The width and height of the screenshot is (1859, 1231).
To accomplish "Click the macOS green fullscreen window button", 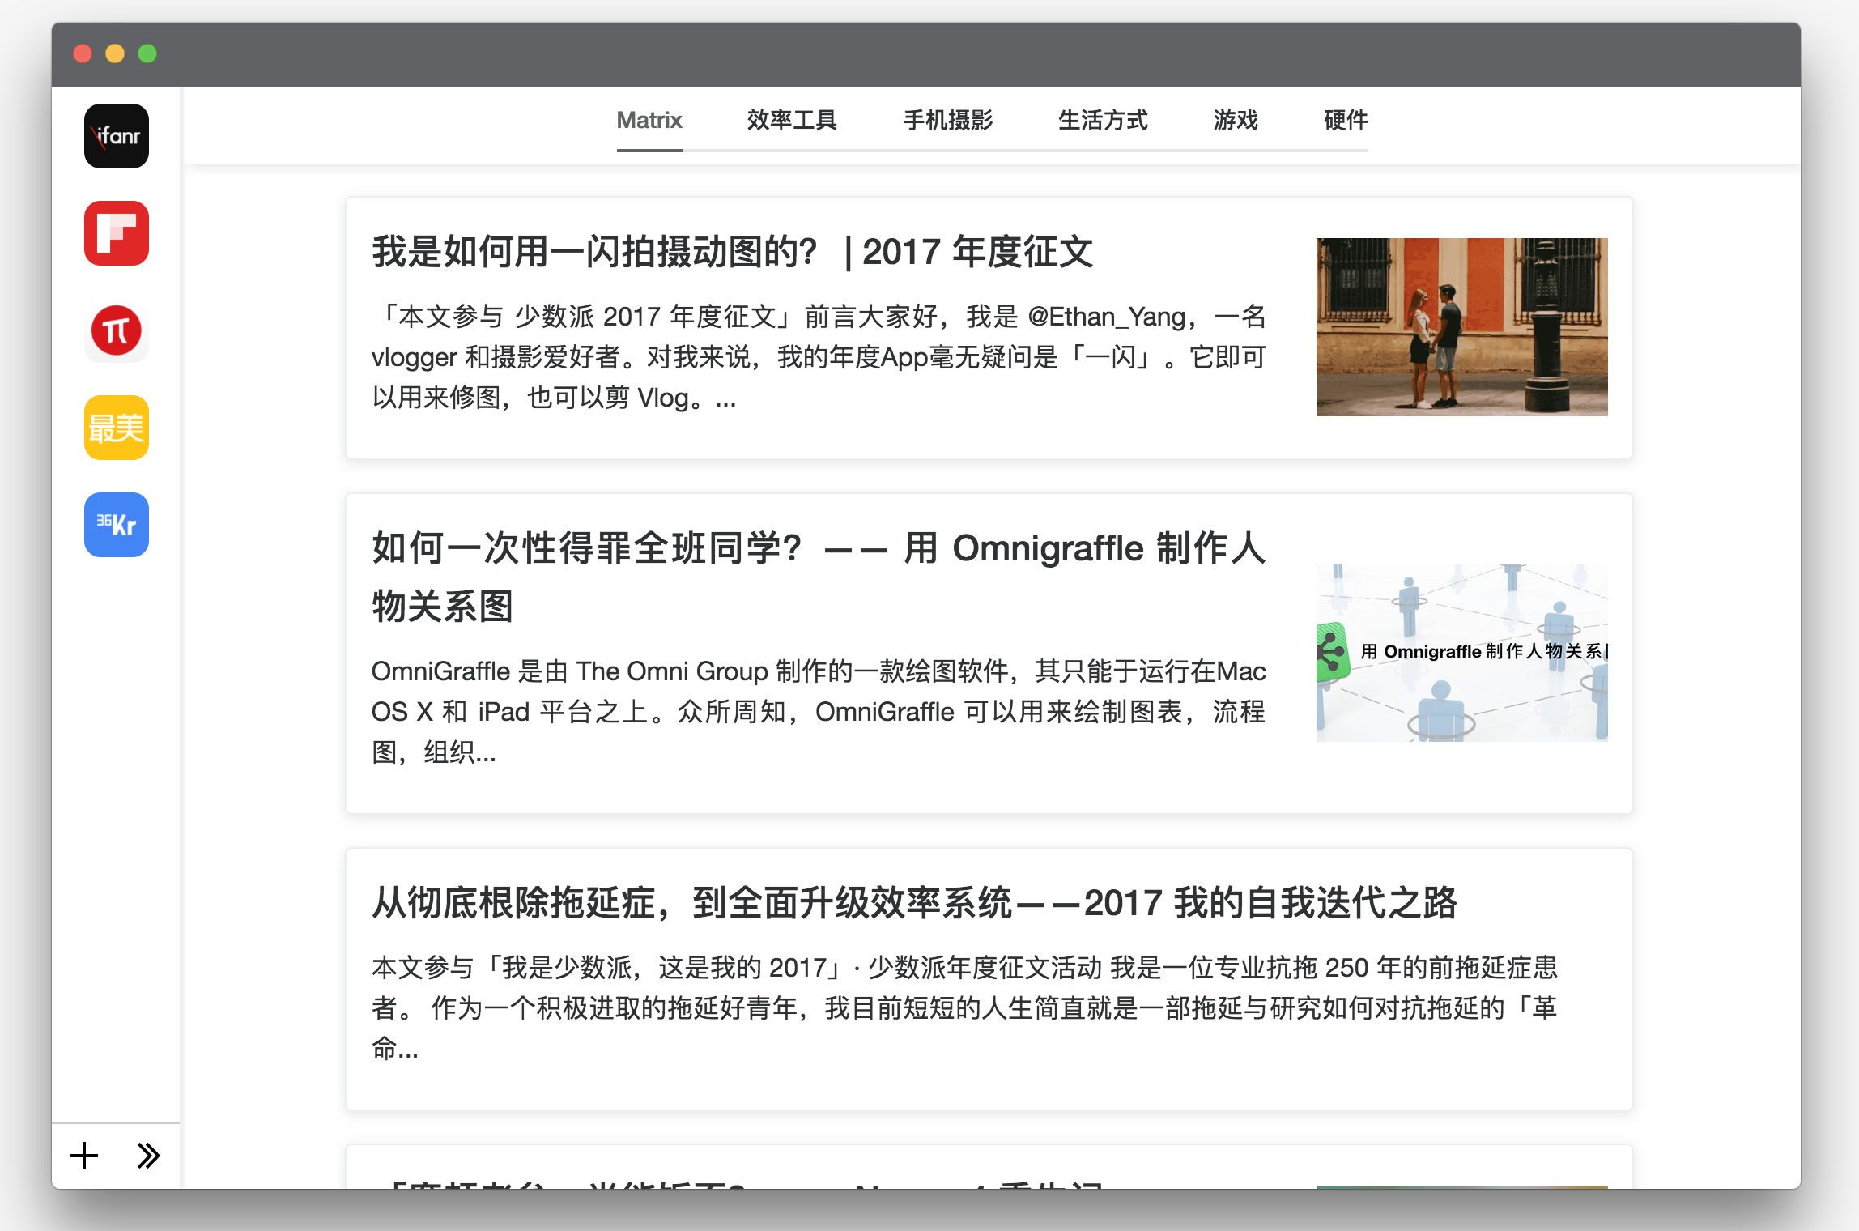I will coord(147,54).
